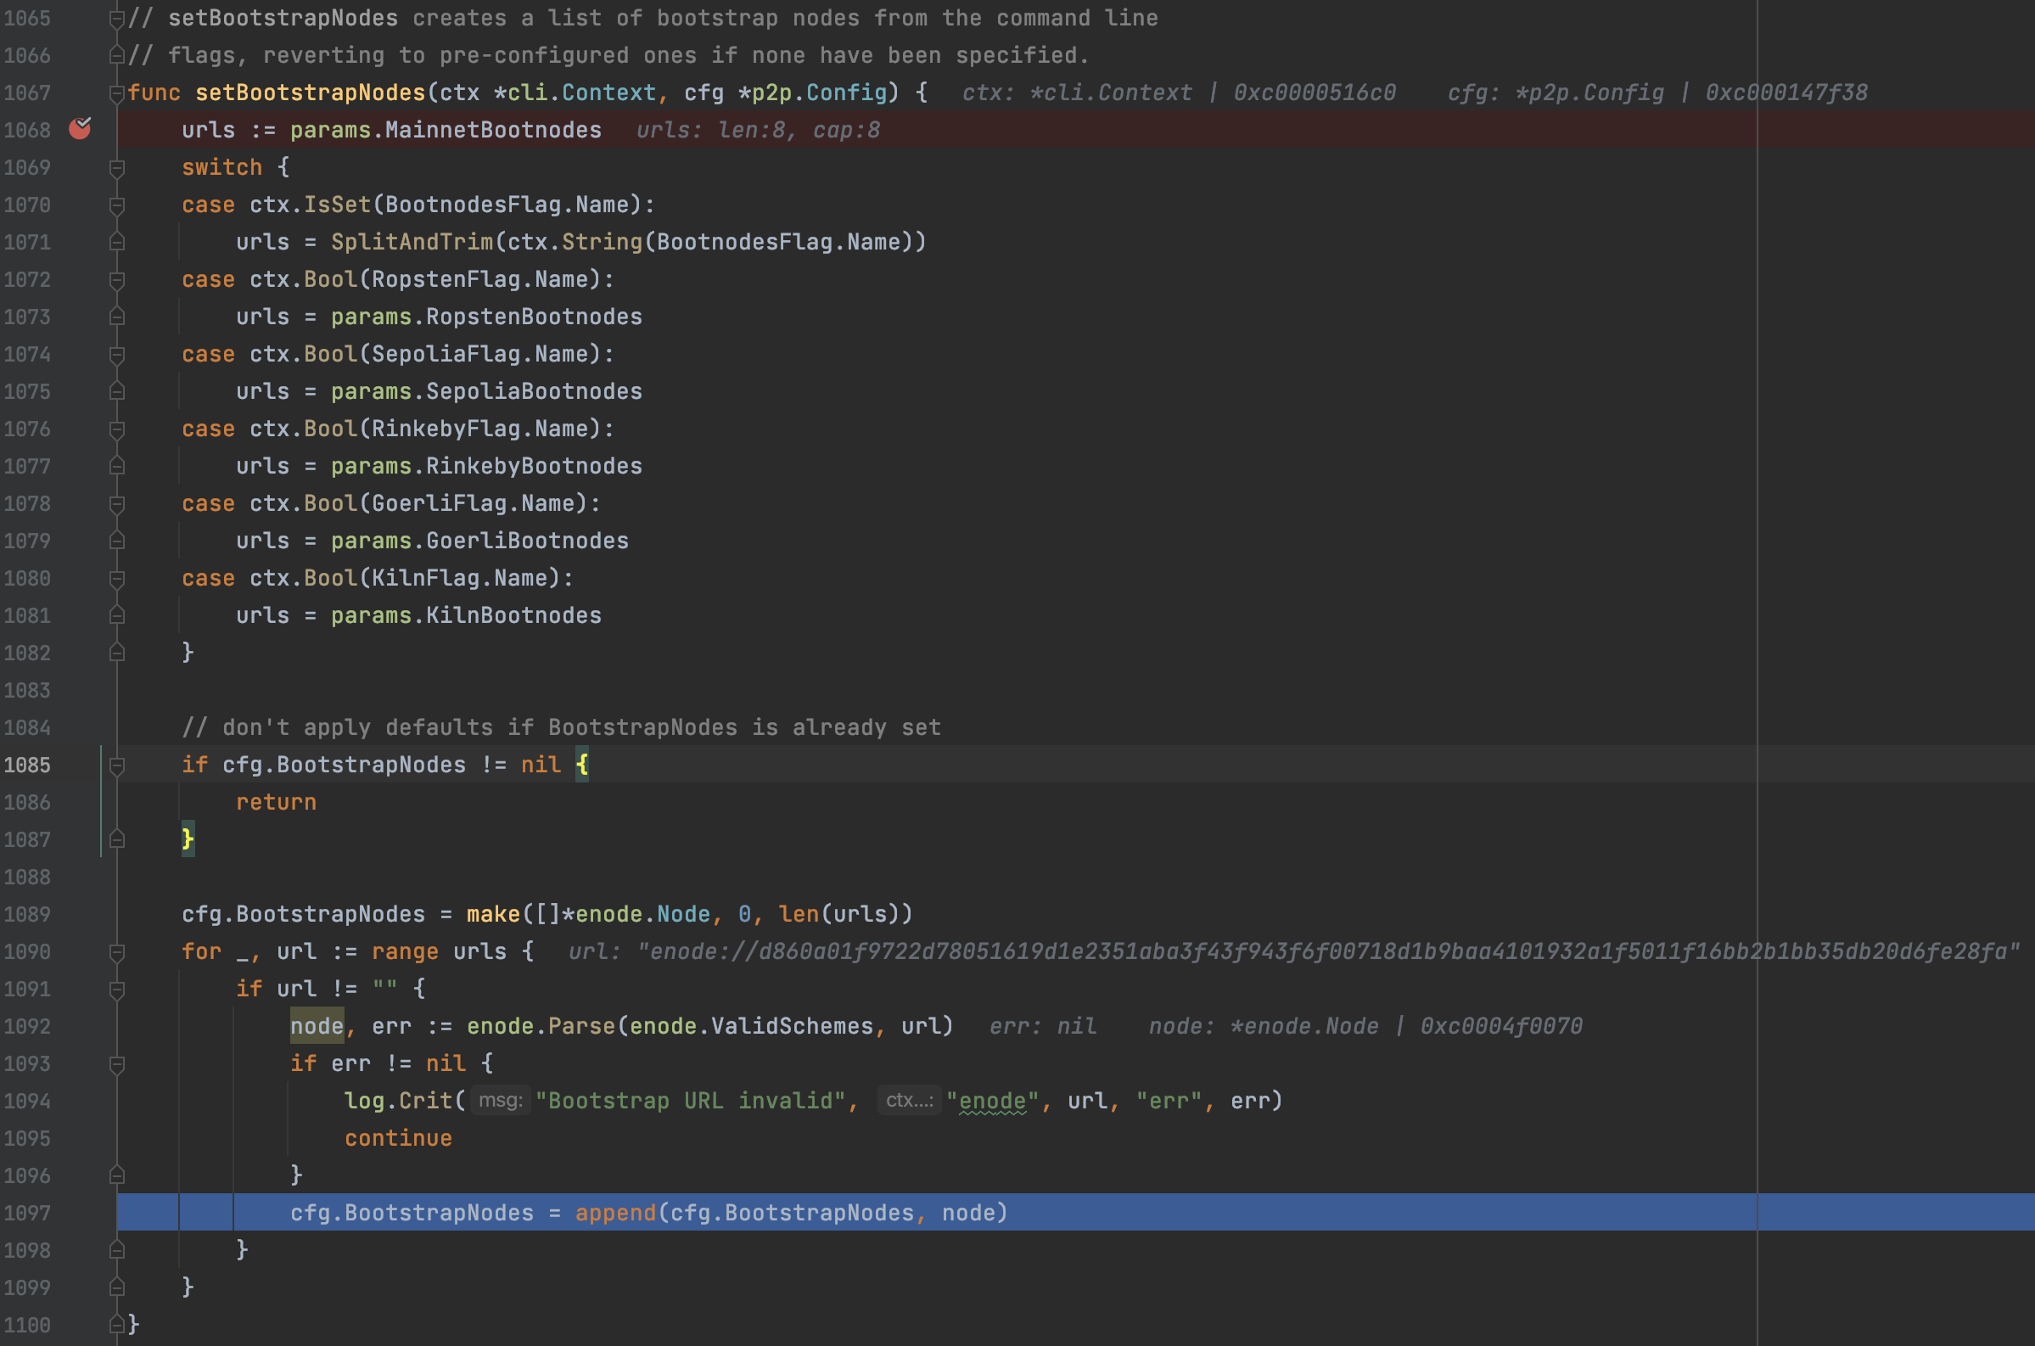Click on RopstenBootnodes identifier
This screenshot has width=2035, height=1346.
point(534,317)
